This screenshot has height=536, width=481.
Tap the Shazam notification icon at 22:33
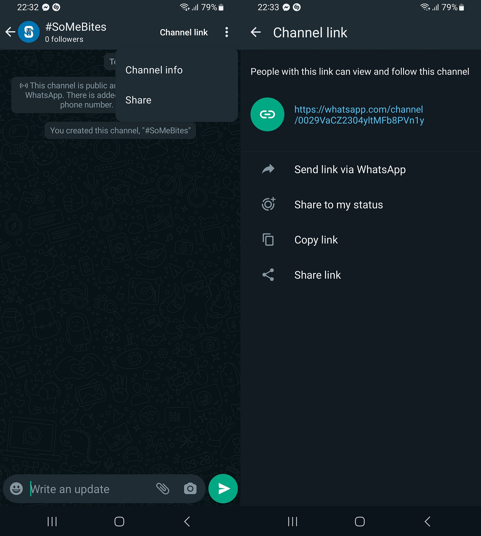[x=297, y=7]
